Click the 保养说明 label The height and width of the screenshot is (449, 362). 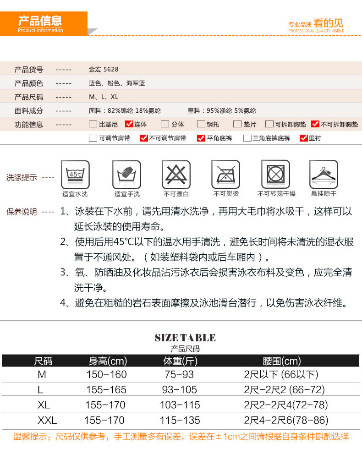[x=22, y=212]
